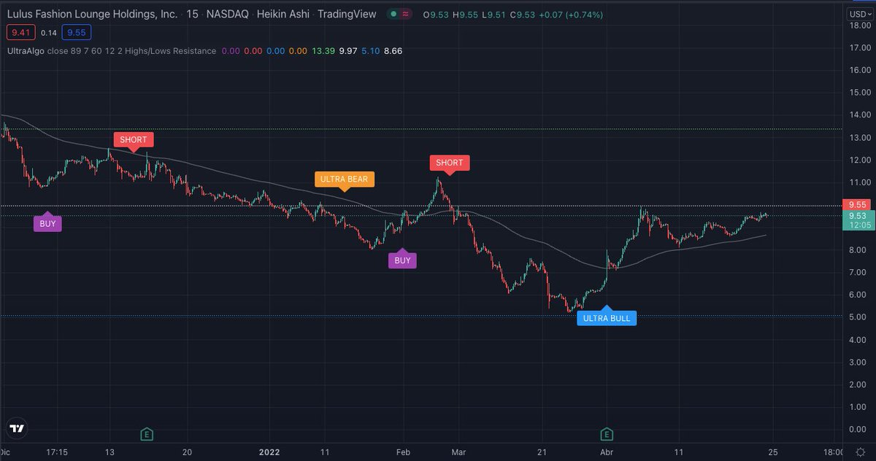Click the earnings E icon near Abr
Screen dimensions: 876x461
(x=607, y=434)
